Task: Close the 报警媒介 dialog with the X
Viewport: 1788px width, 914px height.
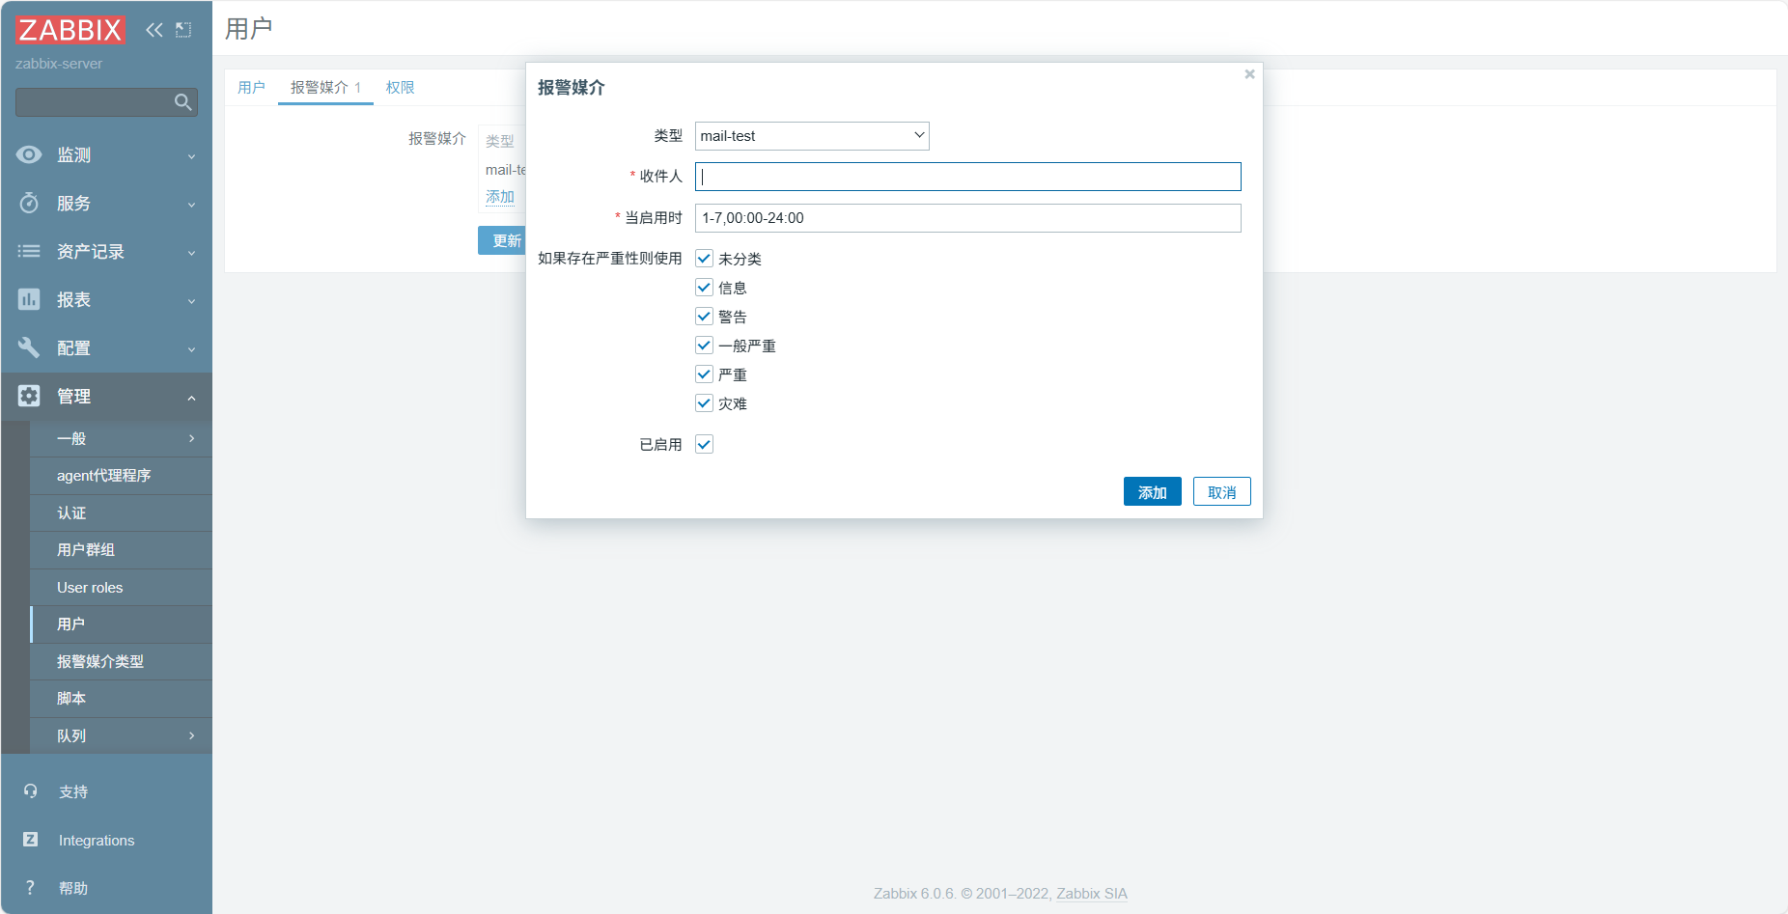Action: [1249, 74]
